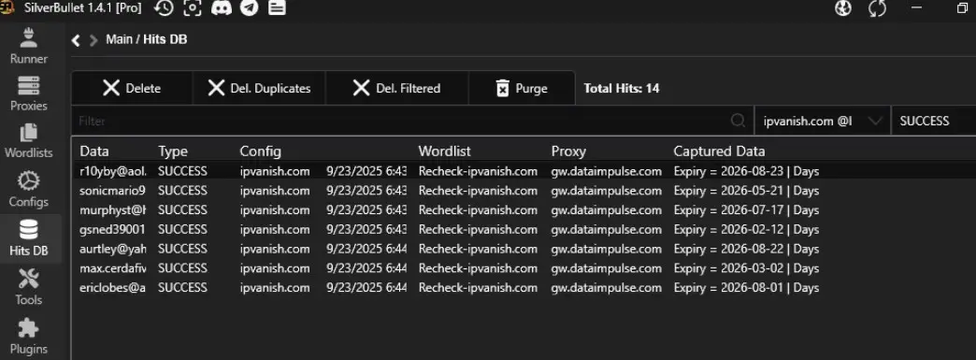
Task: Click ipvanish.com config in the 2026-03-02 row
Action: pyautogui.click(x=275, y=268)
